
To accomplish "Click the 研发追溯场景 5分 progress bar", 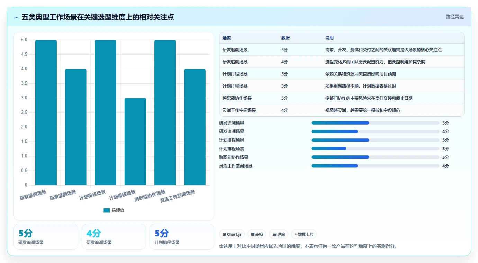I will click(376, 123).
